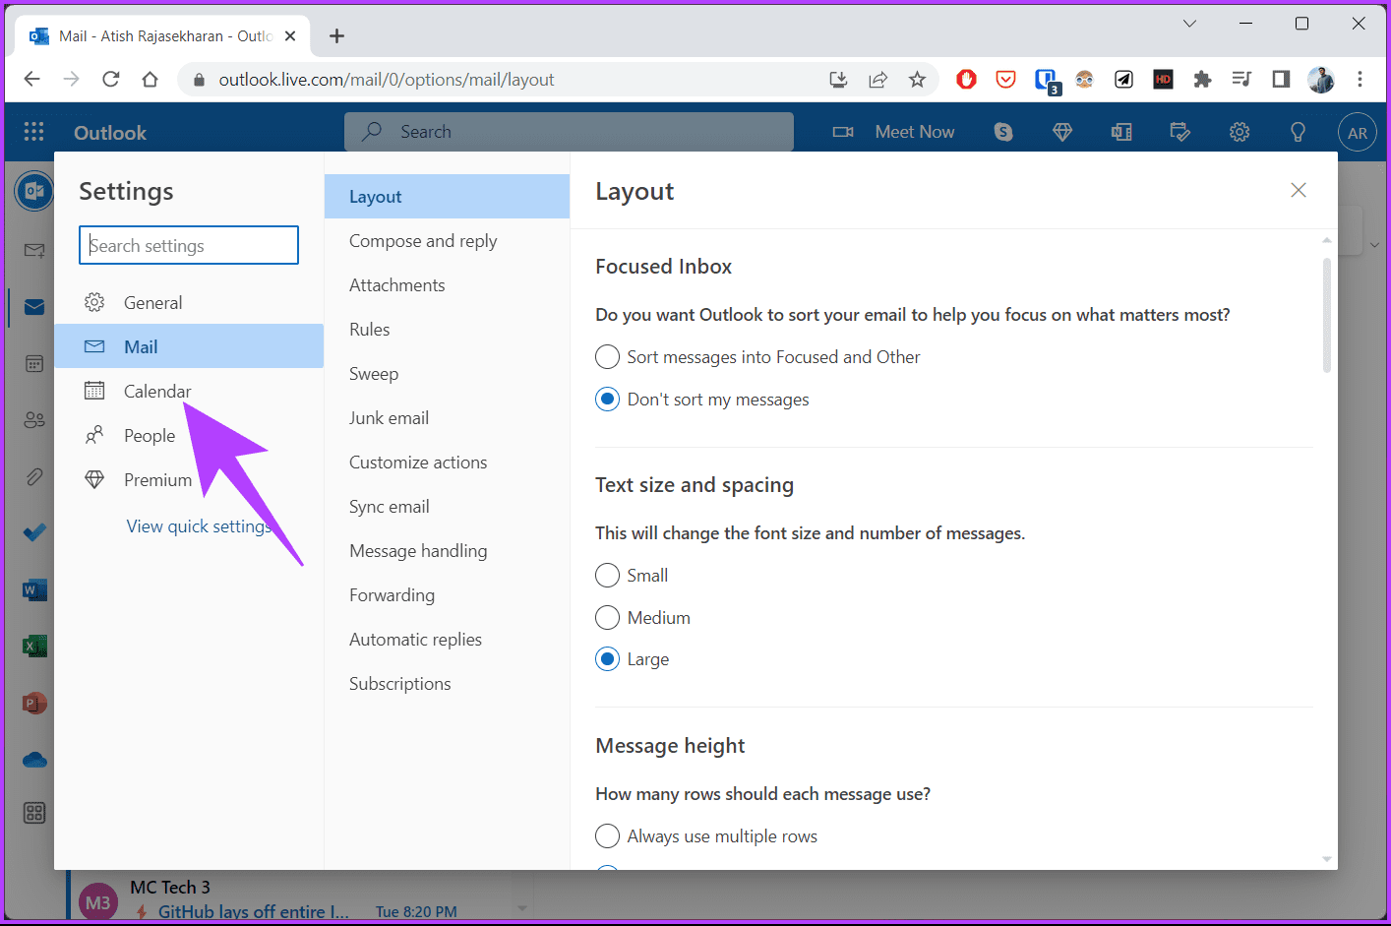1391x926 pixels.
Task: Open Calendar in the left app rail
Action: 34,364
